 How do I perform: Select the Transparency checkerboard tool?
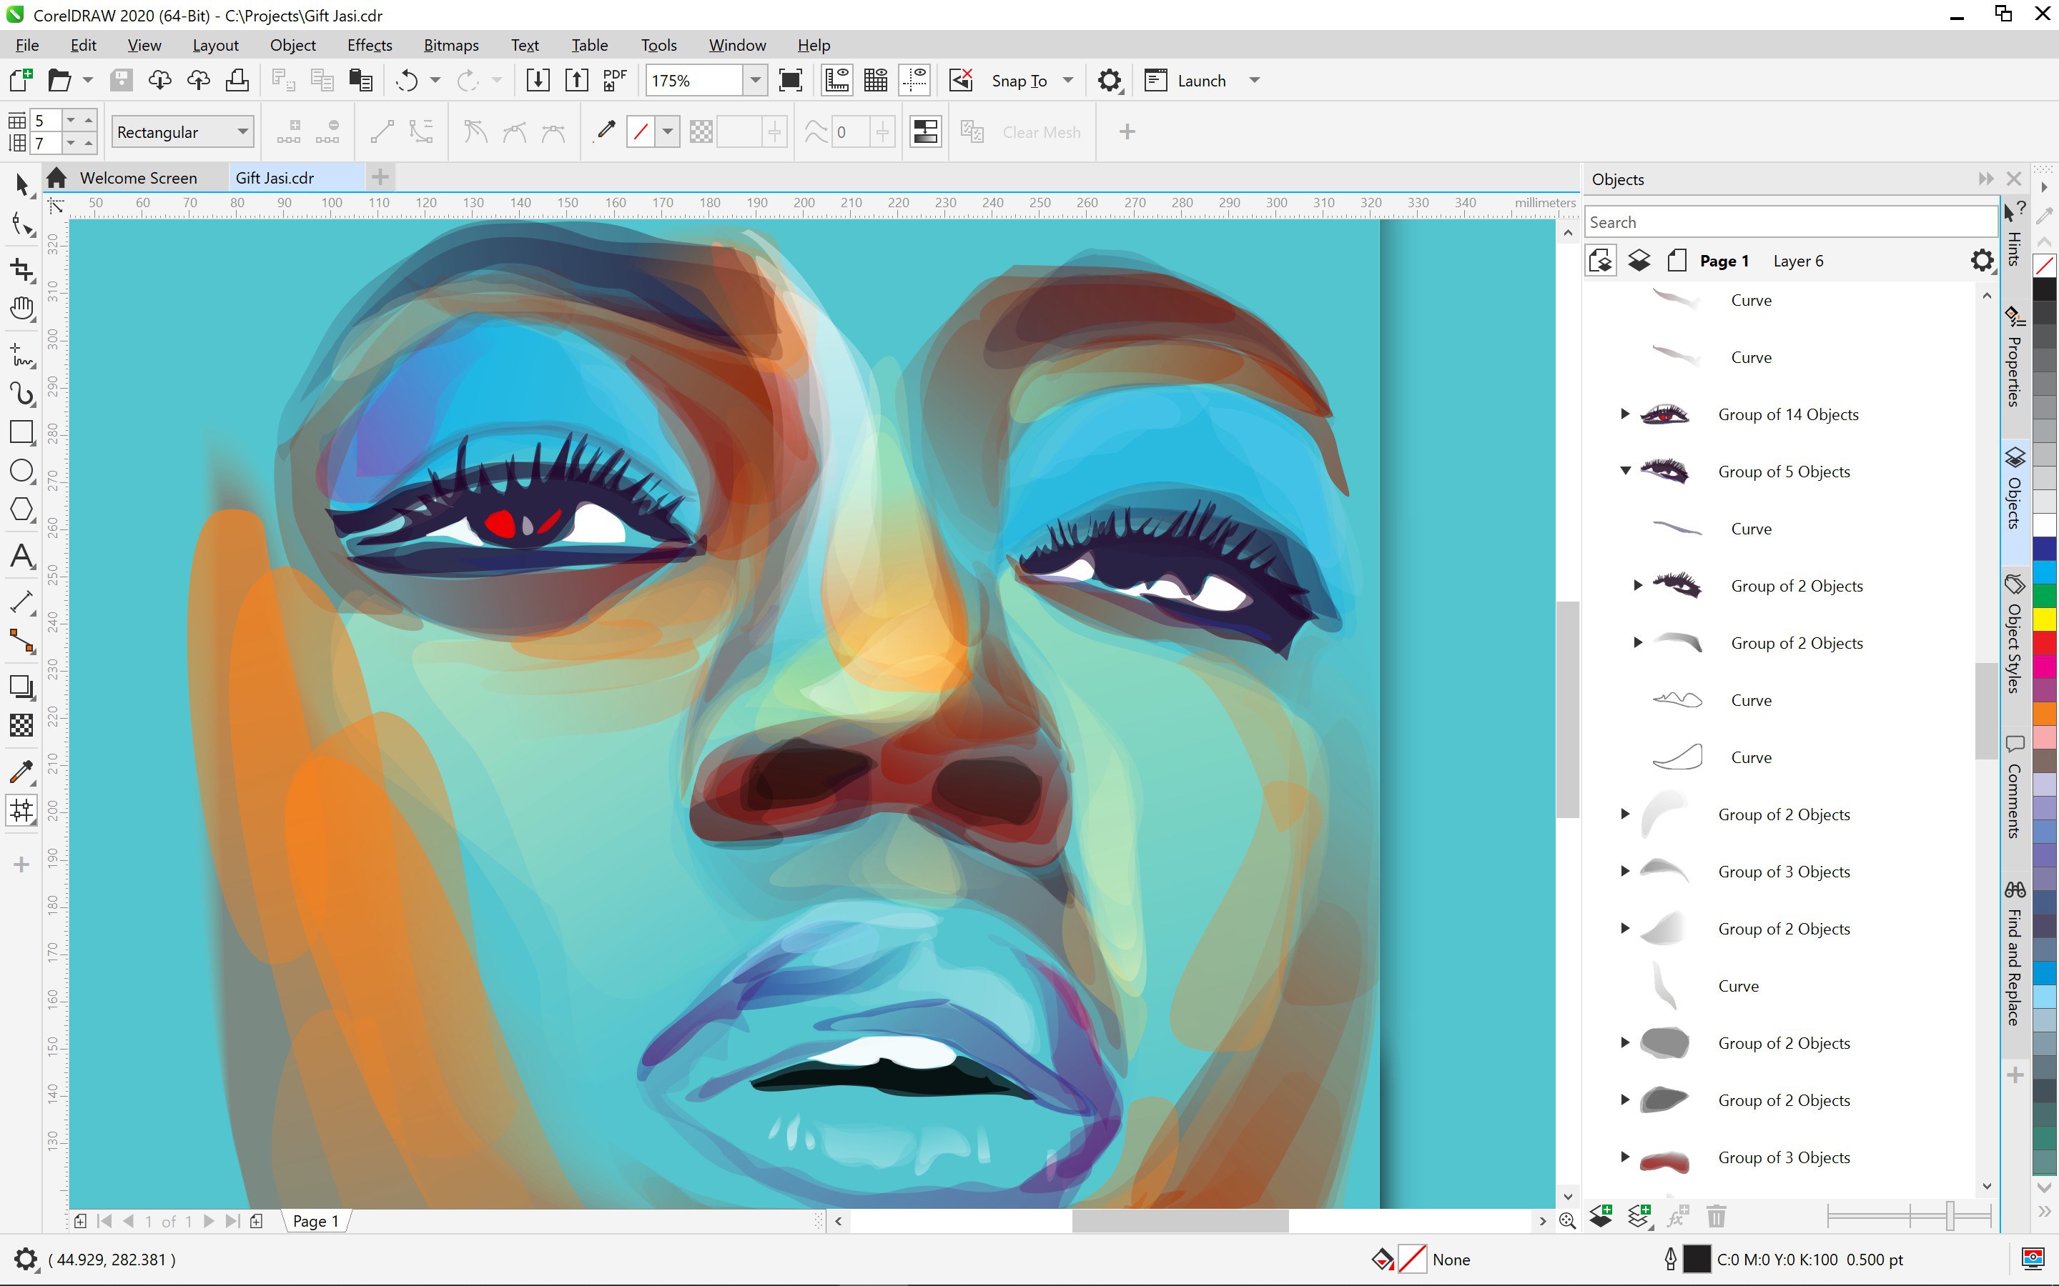[x=22, y=724]
